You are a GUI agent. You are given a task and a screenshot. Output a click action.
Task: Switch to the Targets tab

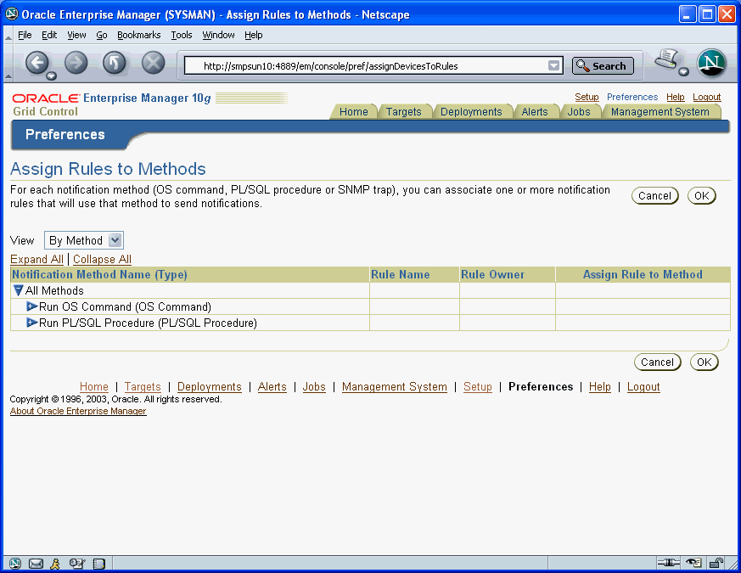(403, 112)
